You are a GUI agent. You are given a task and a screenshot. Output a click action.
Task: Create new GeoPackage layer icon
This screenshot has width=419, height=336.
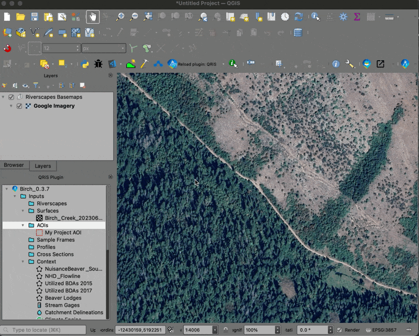click(21, 32)
